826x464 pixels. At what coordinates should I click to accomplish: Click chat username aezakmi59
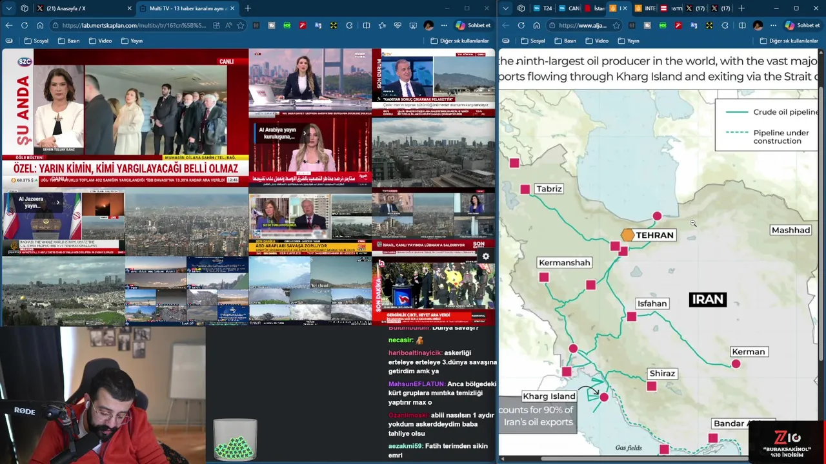point(404,446)
